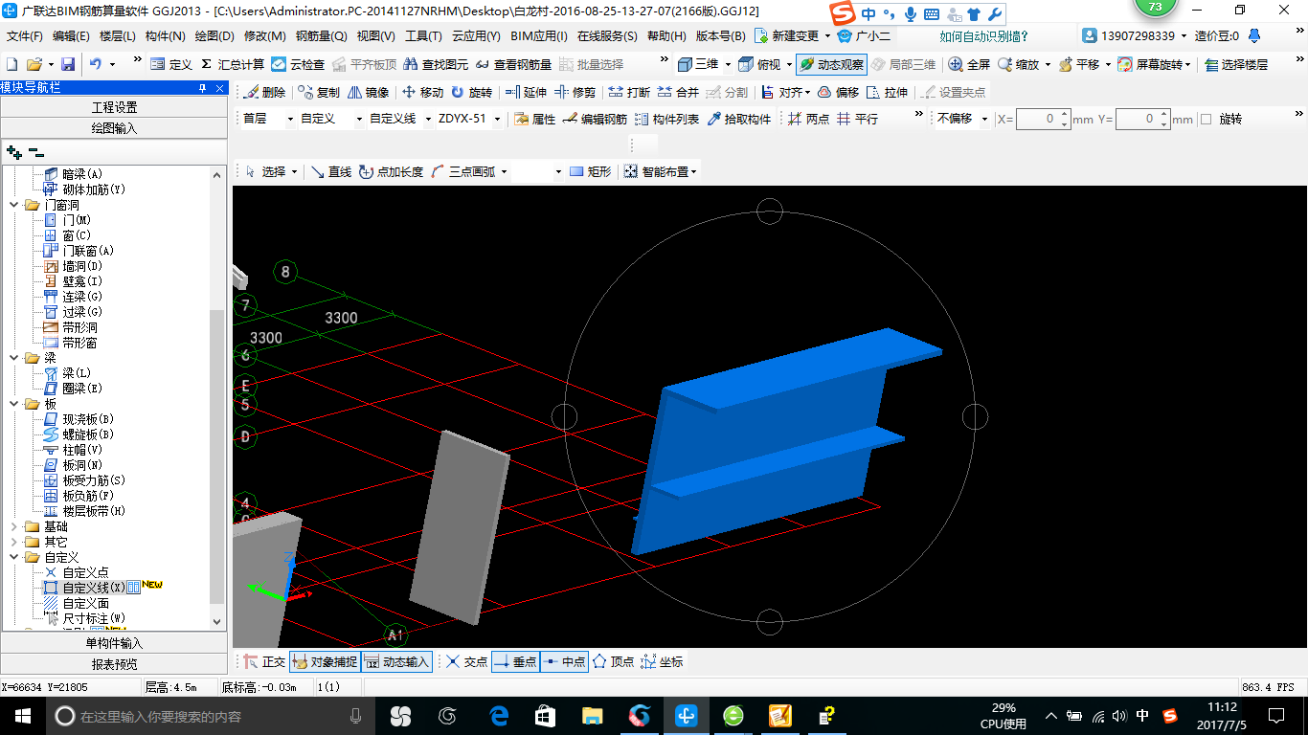Screen dimensions: 1308x735
Task: Open 编辑钢筋 edit rebar tool
Action: click(x=595, y=119)
